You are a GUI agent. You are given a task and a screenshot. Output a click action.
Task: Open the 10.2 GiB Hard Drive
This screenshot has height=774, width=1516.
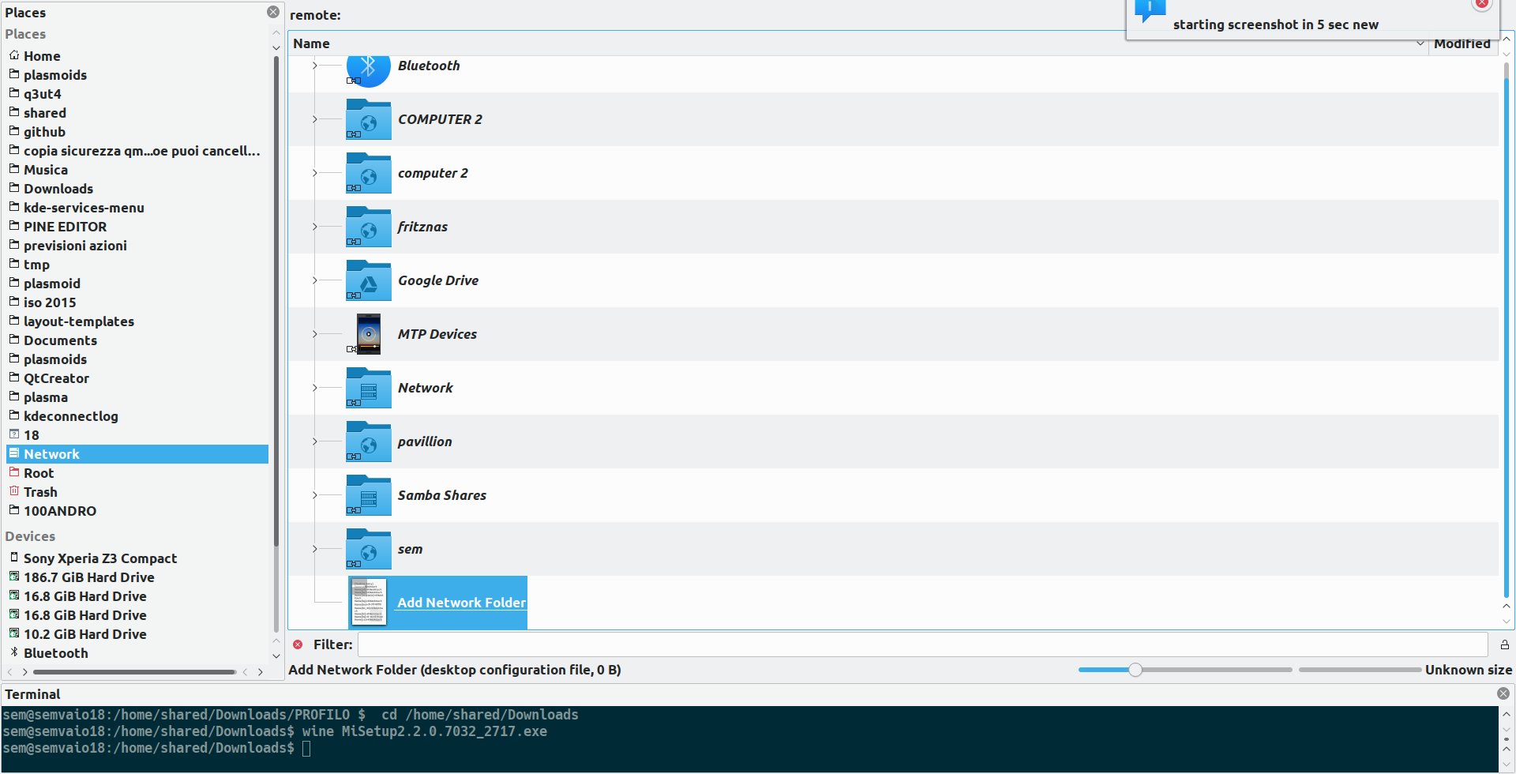pos(85,634)
